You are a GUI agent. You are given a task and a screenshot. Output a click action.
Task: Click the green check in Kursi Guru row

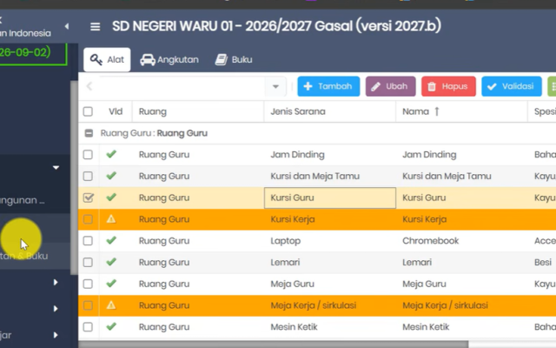(x=111, y=197)
